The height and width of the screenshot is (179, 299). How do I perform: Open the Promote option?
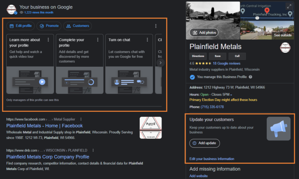(x=49, y=26)
